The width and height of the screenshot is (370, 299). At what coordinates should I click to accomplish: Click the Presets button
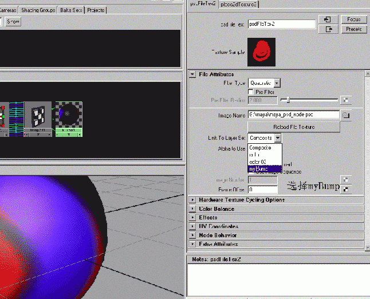coord(353,29)
